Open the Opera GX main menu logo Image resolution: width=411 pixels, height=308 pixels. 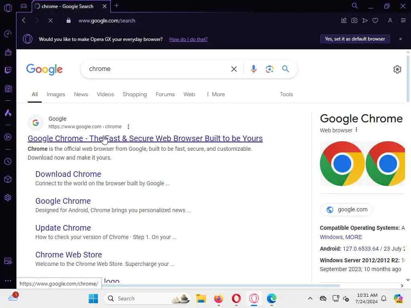point(8,8)
